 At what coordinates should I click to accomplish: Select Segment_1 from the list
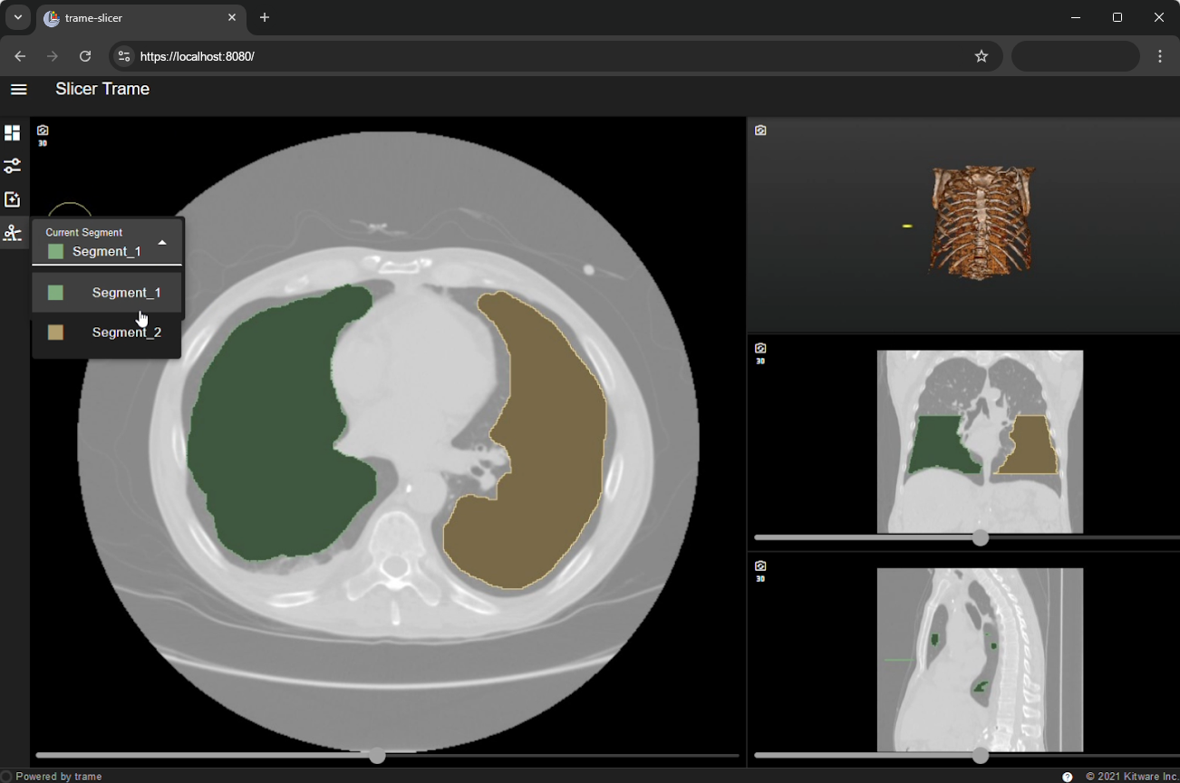pos(126,293)
